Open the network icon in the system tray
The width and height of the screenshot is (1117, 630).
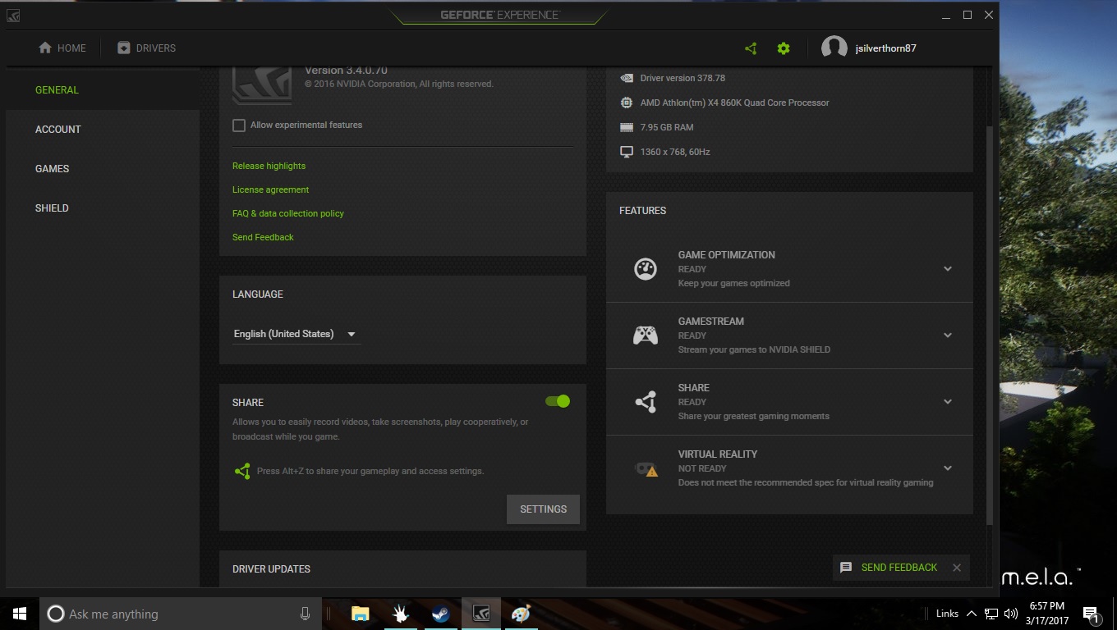pos(991,614)
